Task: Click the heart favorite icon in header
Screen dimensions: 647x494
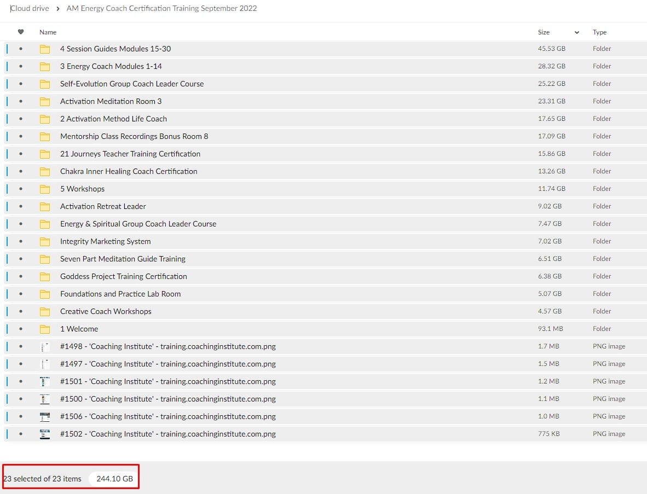Action: coord(21,32)
